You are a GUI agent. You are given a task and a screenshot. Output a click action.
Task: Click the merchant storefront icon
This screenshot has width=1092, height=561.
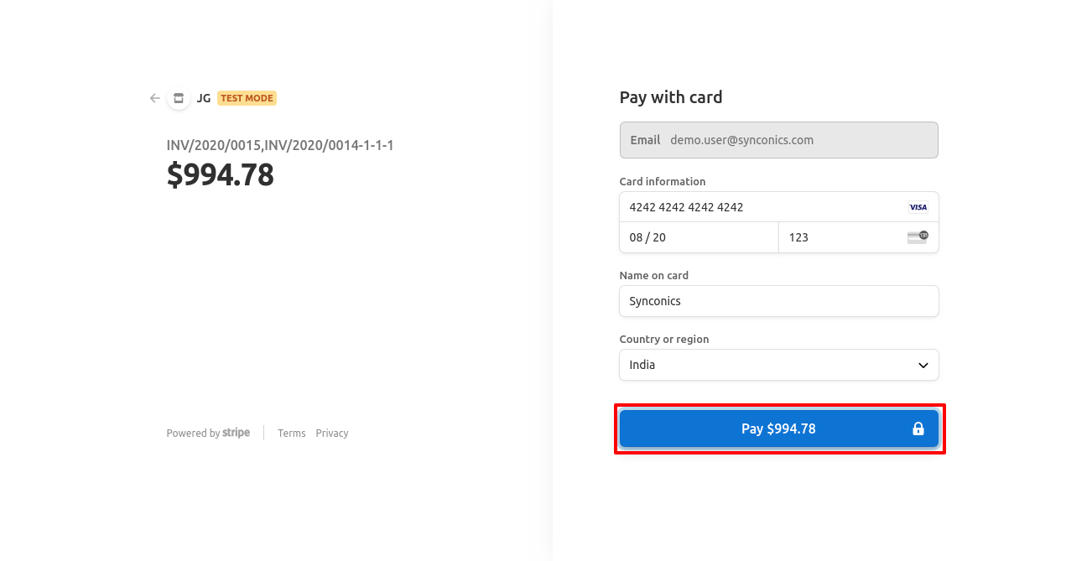(178, 98)
